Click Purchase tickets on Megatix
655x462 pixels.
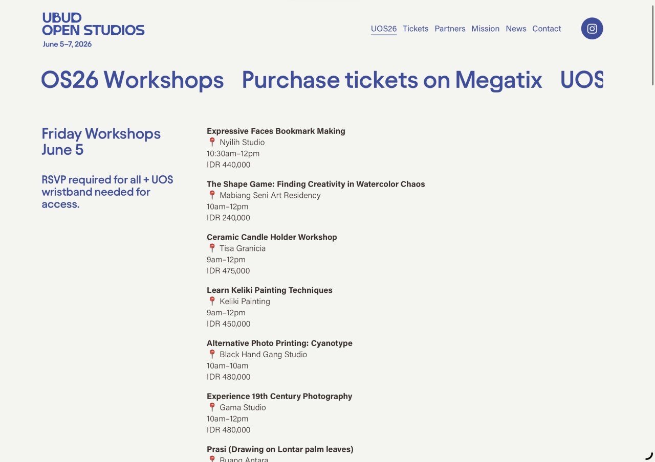point(392,80)
